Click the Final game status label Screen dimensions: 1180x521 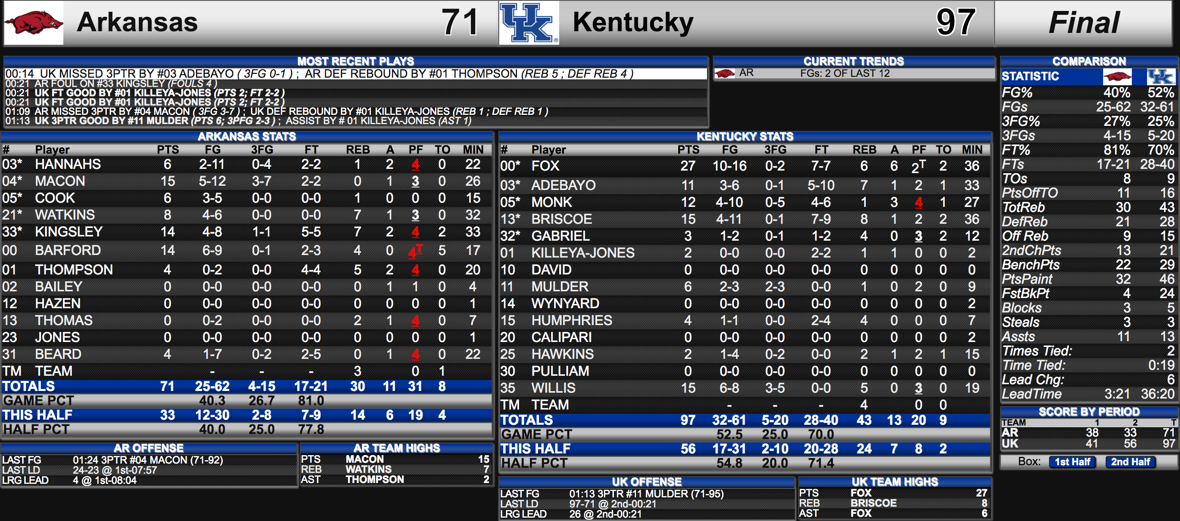[x=1083, y=22]
